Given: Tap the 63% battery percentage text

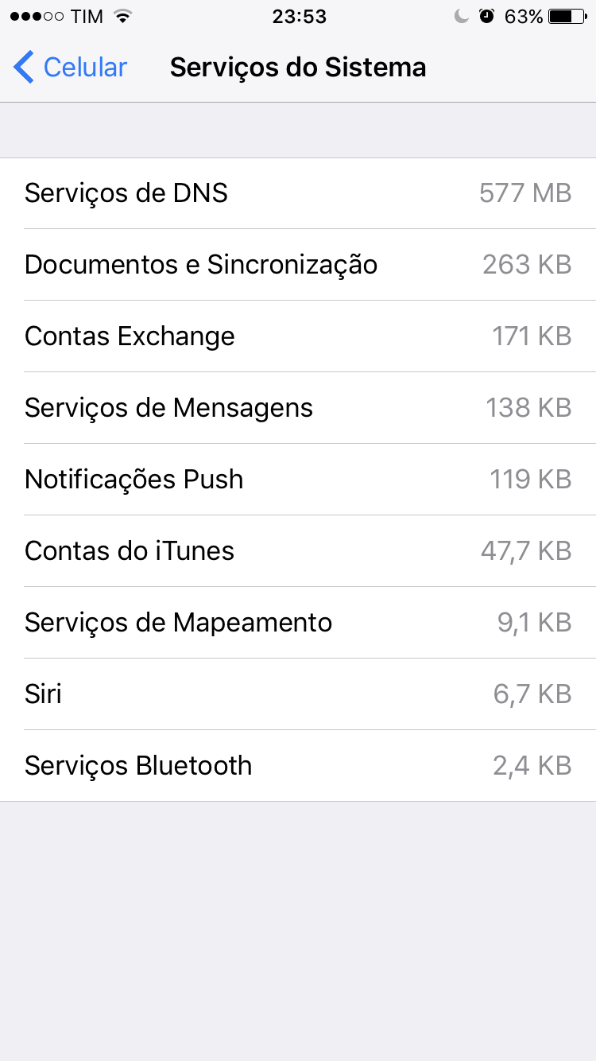Looking at the screenshot, I should 524,16.
